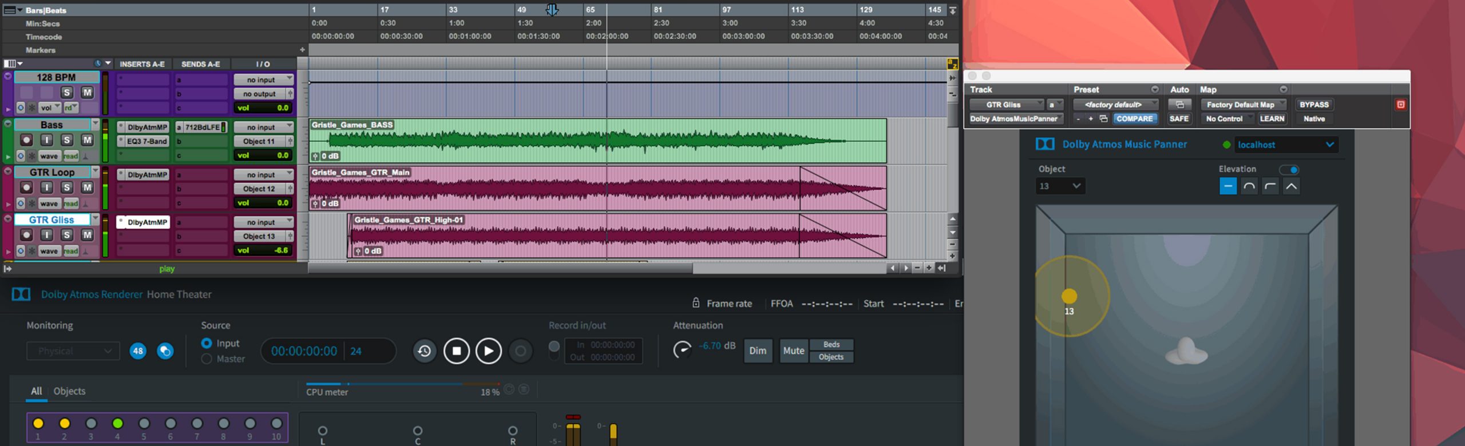The width and height of the screenshot is (1465, 446).
Task: Click input channel indicator 4
Action: pyautogui.click(x=117, y=424)
